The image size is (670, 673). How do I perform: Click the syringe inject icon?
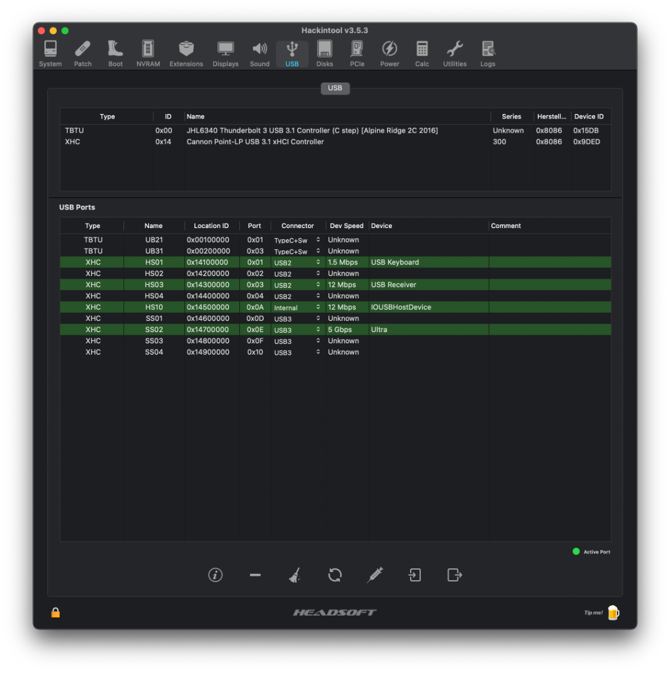(375, 575)
